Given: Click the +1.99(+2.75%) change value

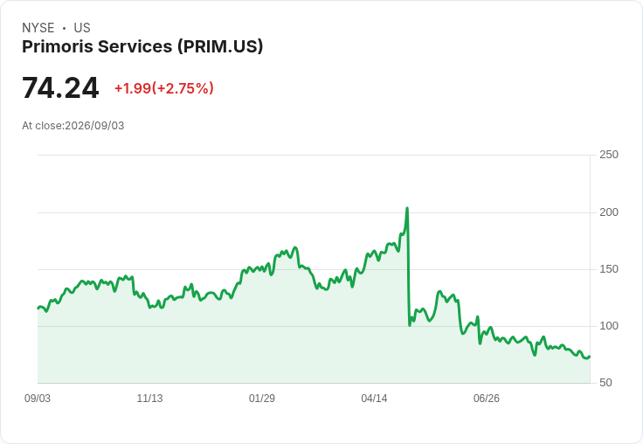Looking at the screenshot, I should (164, 88).
